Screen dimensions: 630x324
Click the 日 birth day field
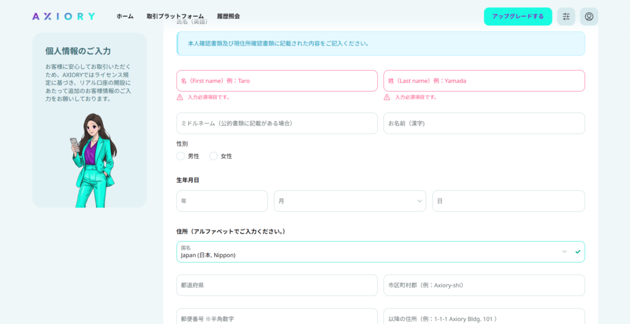pos(509,201)
